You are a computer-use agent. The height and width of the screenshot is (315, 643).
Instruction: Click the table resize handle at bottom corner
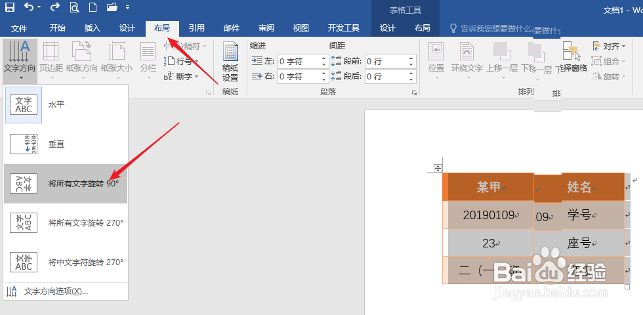click(627, 287)
